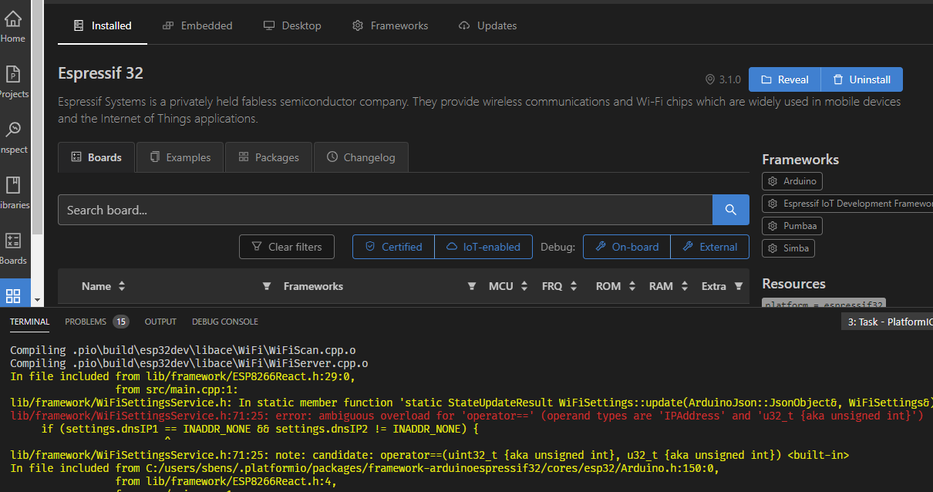Sort the board table by Name
The width and height of the screenshot is (933, 492).
point(122,286)
